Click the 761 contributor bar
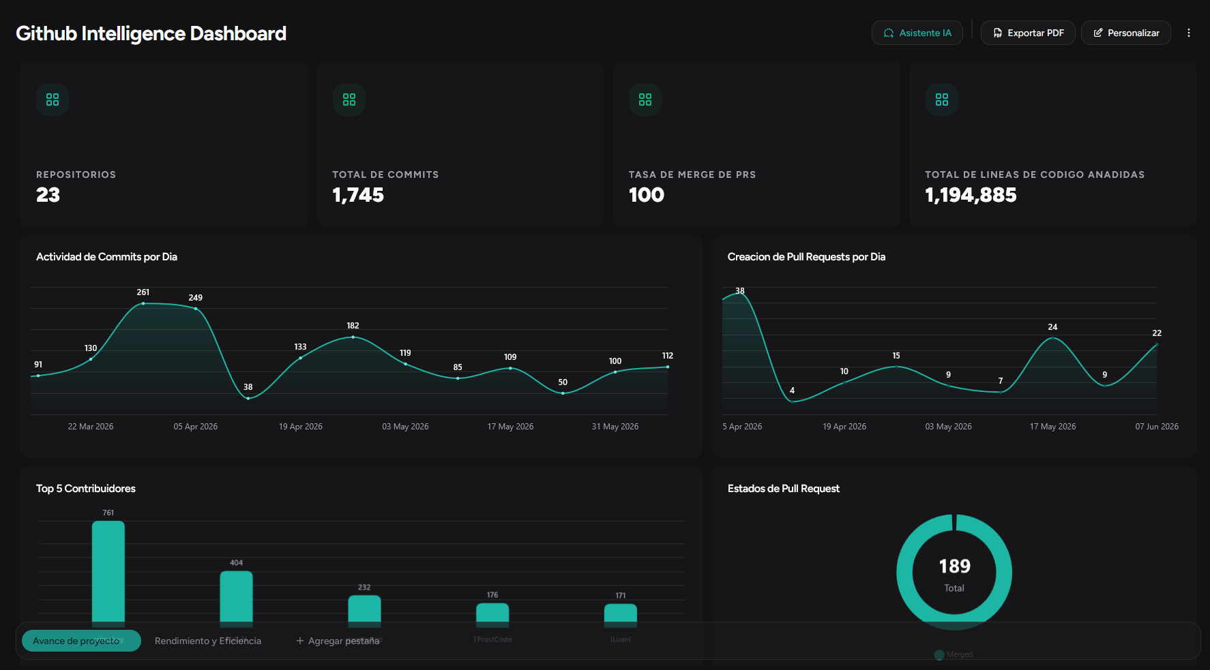The height and width of the screenshot is (670, 1210). [108, 574]
